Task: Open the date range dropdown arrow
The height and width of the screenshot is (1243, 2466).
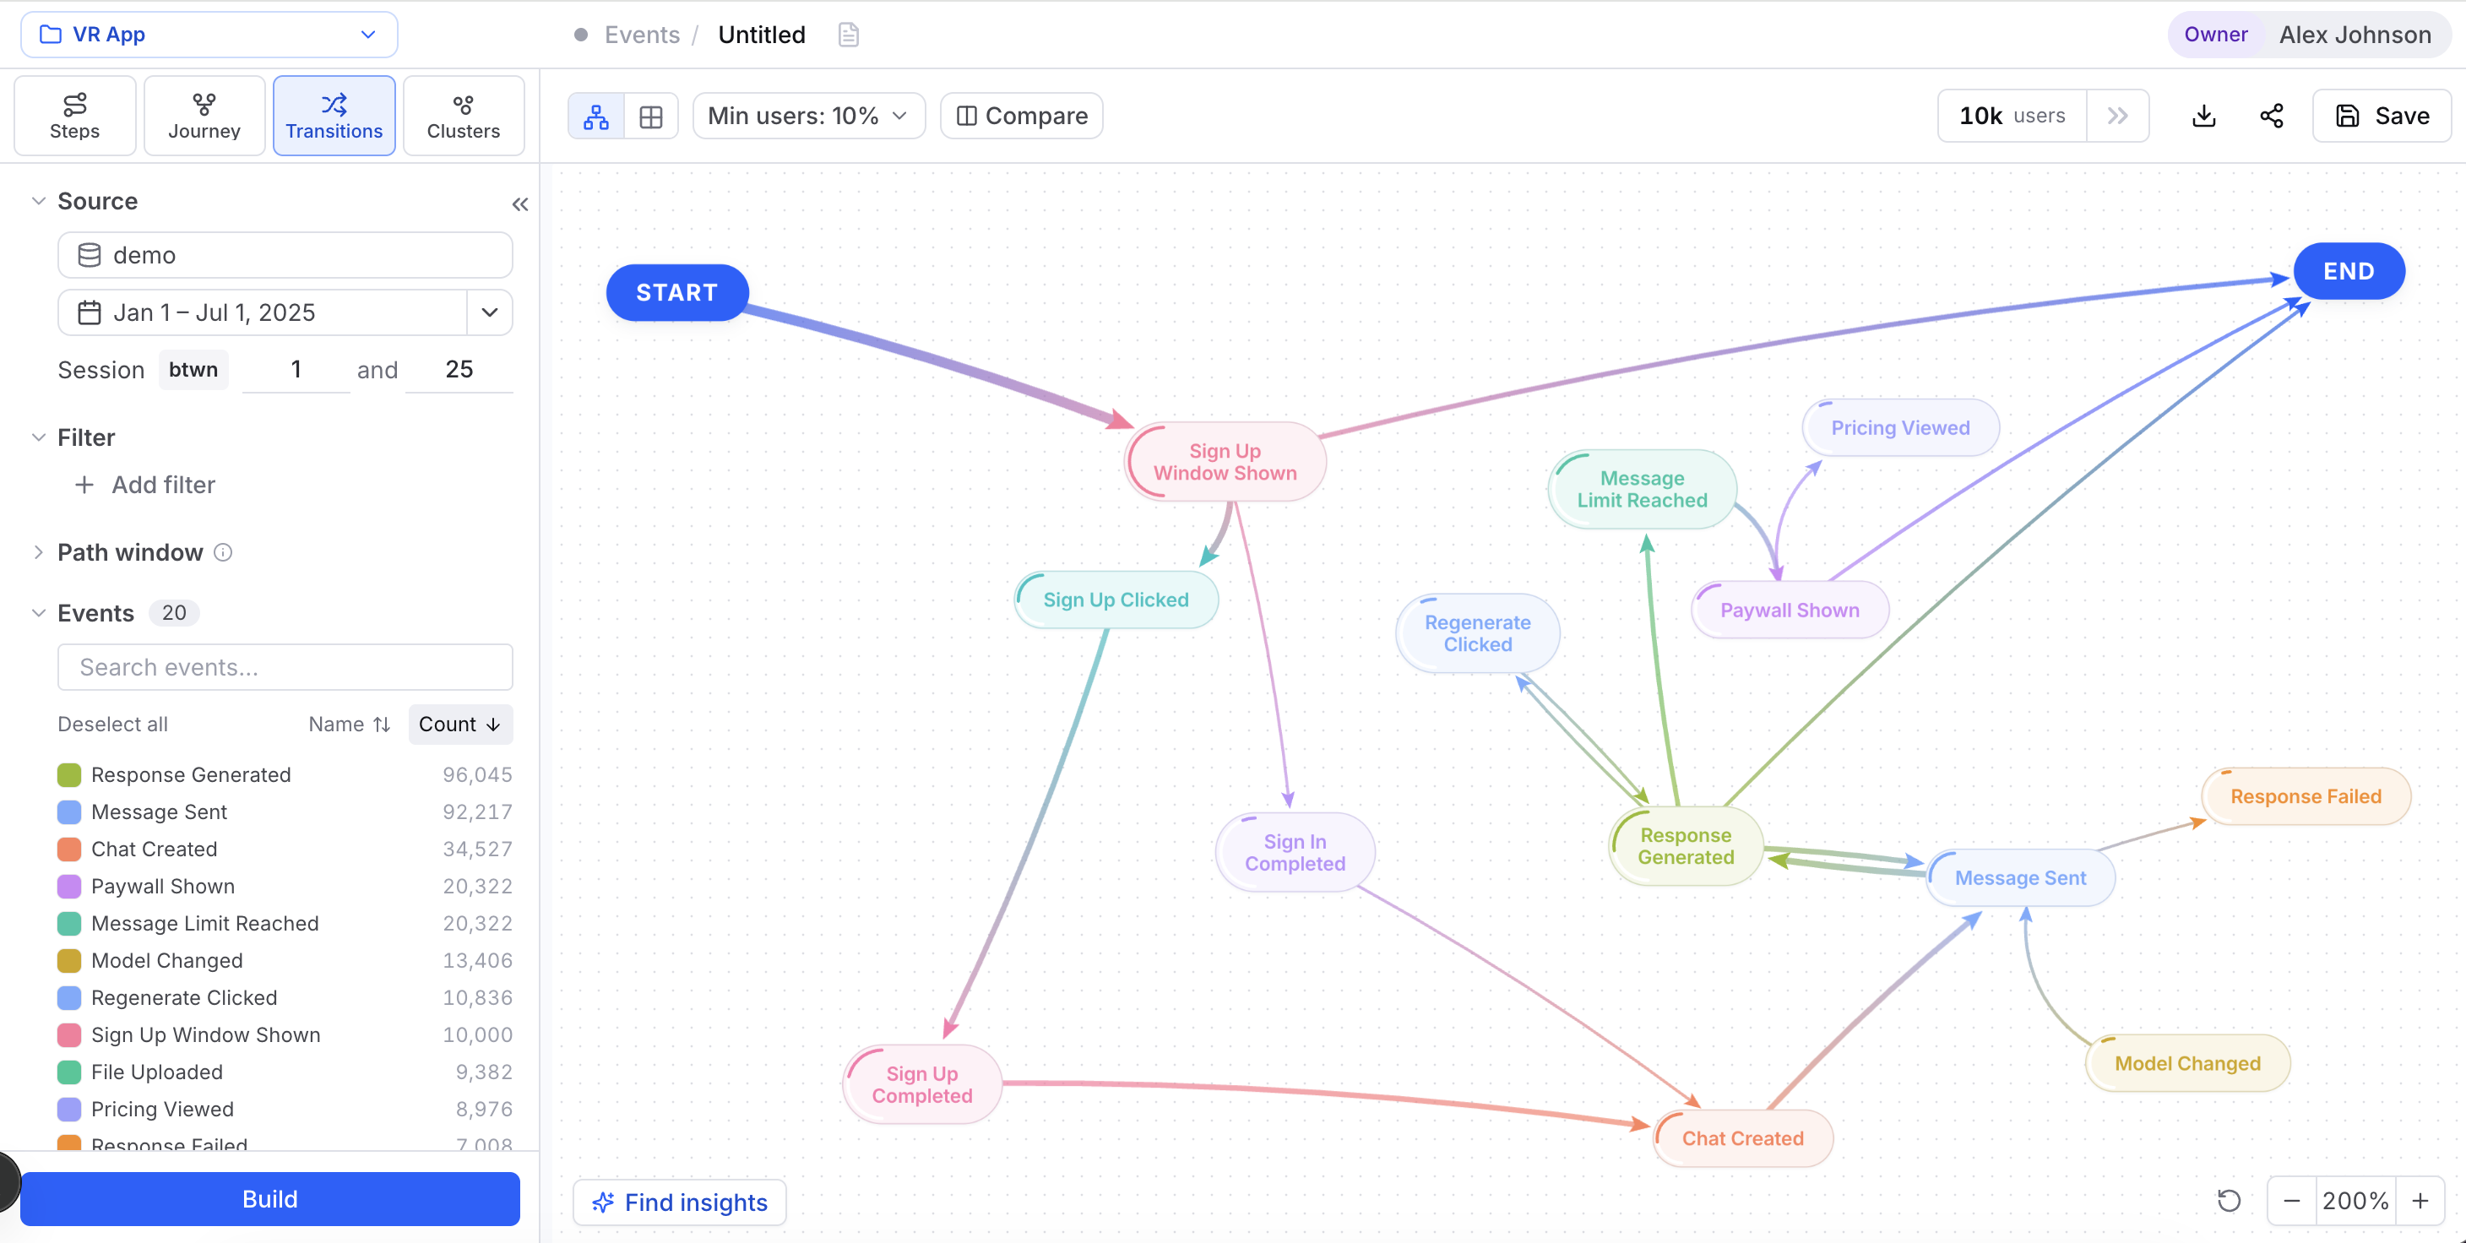Action: [x=490, y=313]
